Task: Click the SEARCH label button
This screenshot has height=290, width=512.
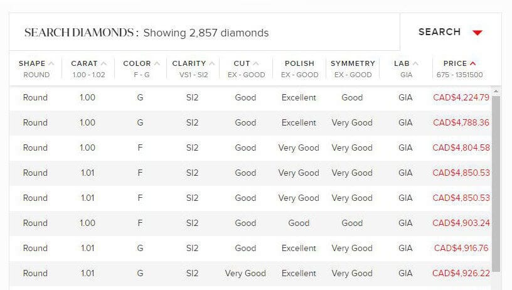Action: [x=439, y=32]
